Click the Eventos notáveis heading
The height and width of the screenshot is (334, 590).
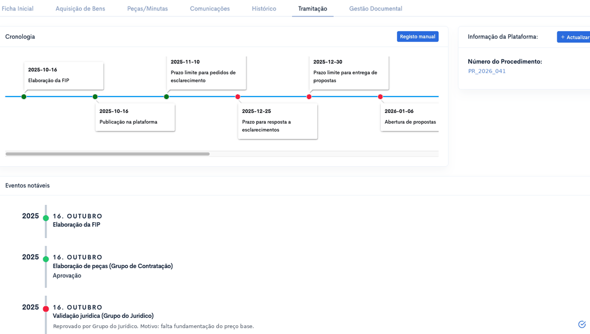[27, 185]
